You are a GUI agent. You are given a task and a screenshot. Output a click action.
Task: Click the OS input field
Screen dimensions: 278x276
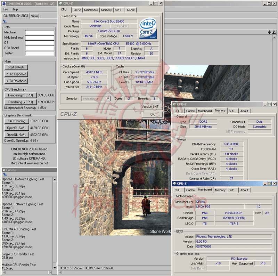(40, 43)
